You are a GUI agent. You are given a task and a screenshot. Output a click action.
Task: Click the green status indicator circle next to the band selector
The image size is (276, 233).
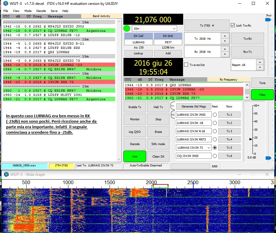tap(127, 28)
